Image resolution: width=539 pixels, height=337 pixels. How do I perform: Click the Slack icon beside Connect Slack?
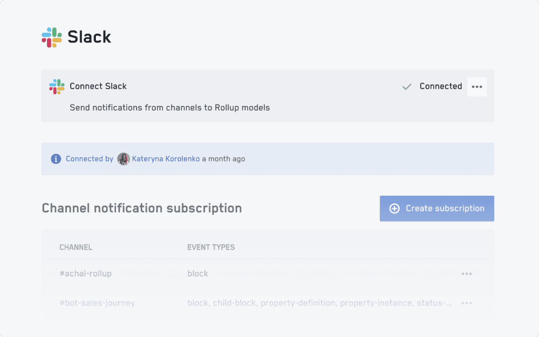pos(57,87)
